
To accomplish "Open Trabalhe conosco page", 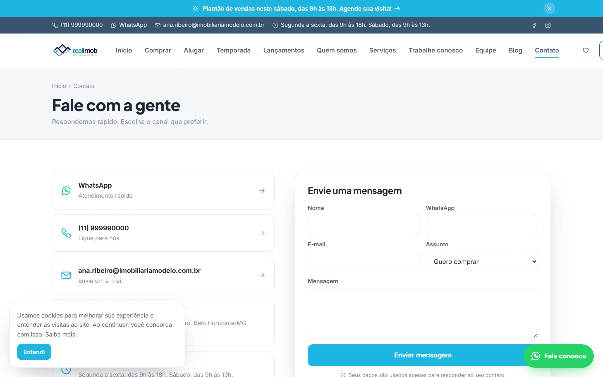I will click(435, 50).
